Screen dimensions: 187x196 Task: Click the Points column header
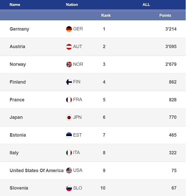coord(165,15)
